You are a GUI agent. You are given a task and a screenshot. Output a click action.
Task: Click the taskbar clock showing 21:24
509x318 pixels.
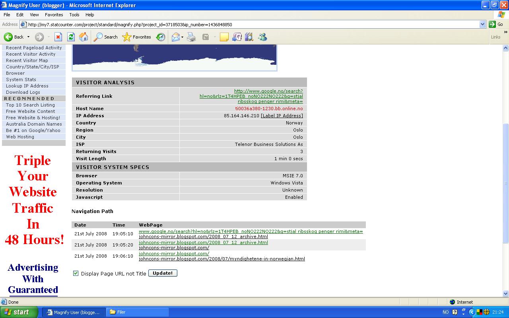coord(498,312)
